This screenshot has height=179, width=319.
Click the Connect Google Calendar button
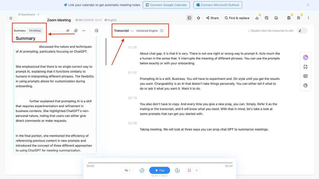pos(166,5)
